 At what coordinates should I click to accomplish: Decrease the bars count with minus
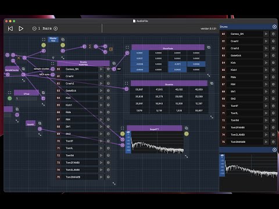point(34,28)
